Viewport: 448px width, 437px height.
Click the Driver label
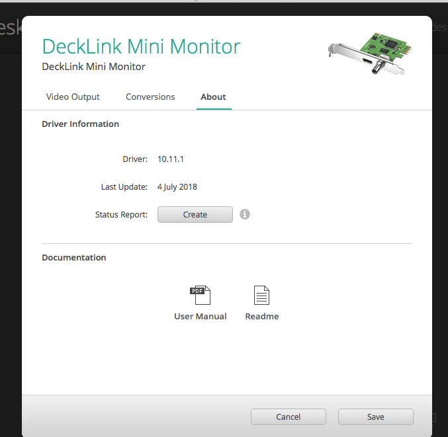[x=135, y=159]
